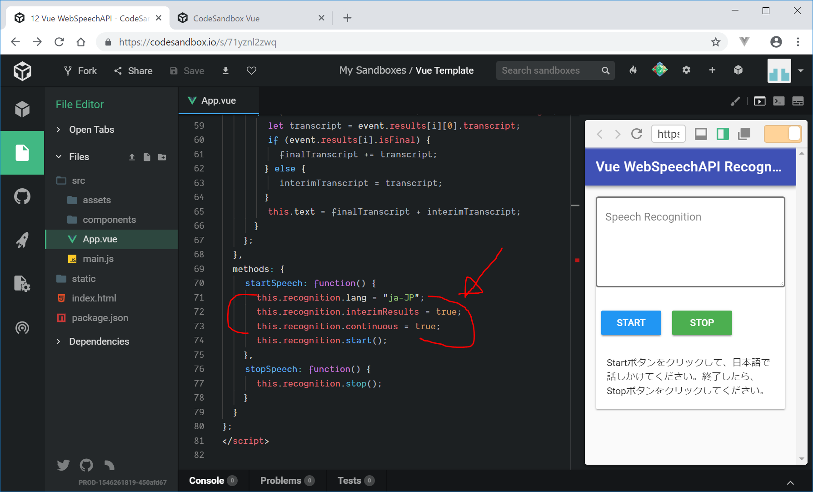Click the upload files icon
Viewport: 813px width, 492px height.
(x=132, y=157)
